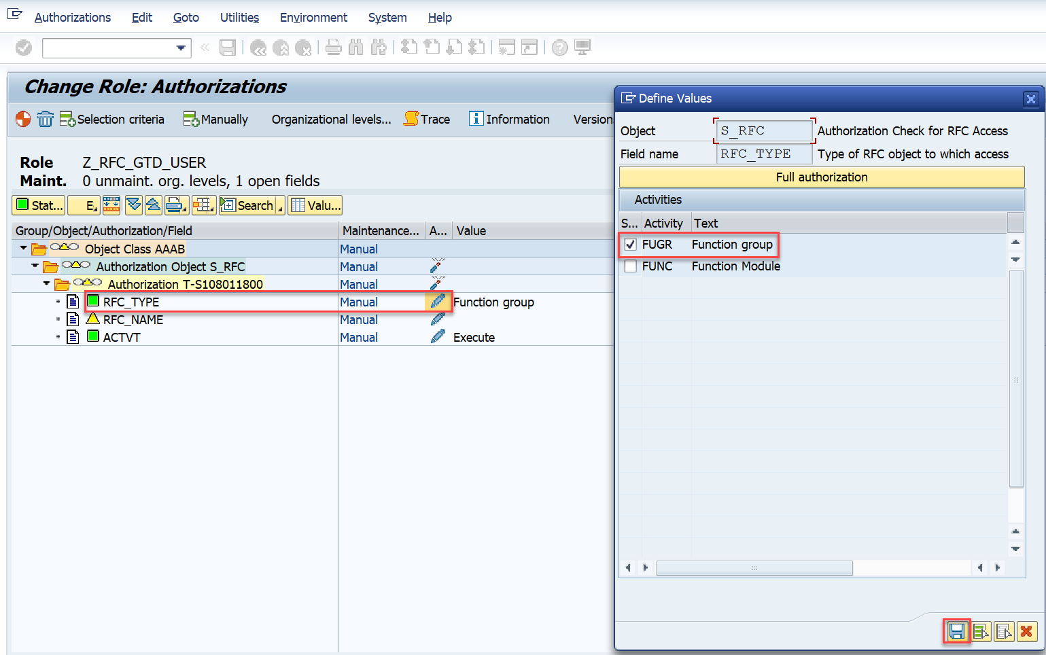
Task: Click the save icon in Define Values dialog
Action: pos(956,631)
